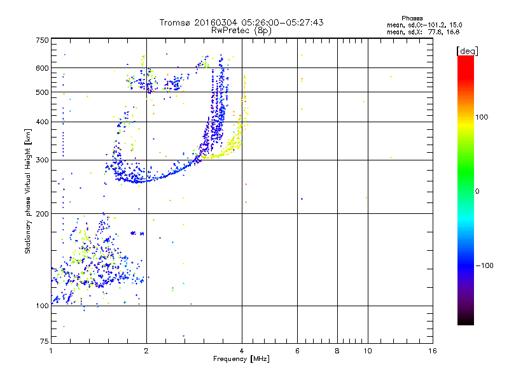Viewport: 509px width, 382px height.
Task: Click the x-axis tick label '8'
Action: 337,351
